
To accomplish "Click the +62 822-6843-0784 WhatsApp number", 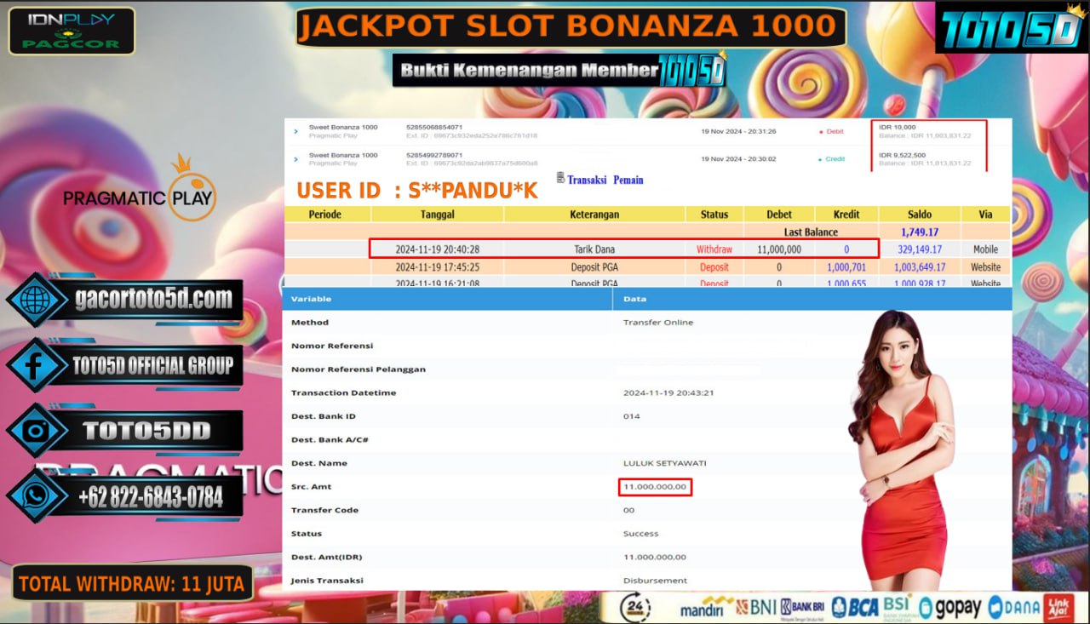I will (150, 497).
